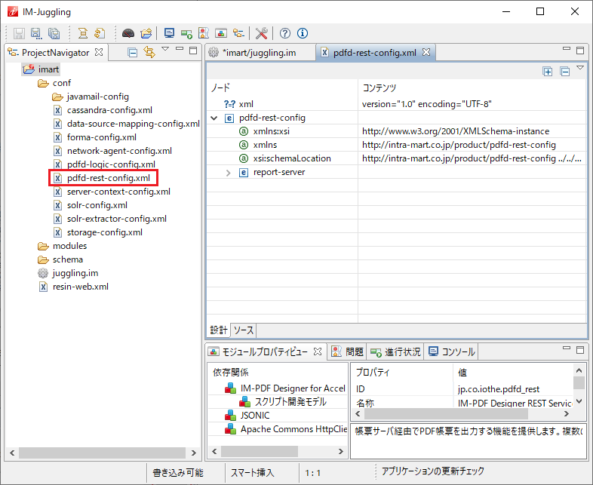Click the console monitor toolbar icon
The image size is (593, 485).
169,33
